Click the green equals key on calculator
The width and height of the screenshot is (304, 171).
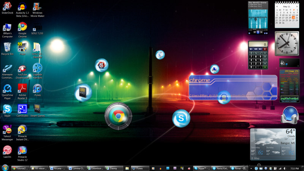coord(265,67)
